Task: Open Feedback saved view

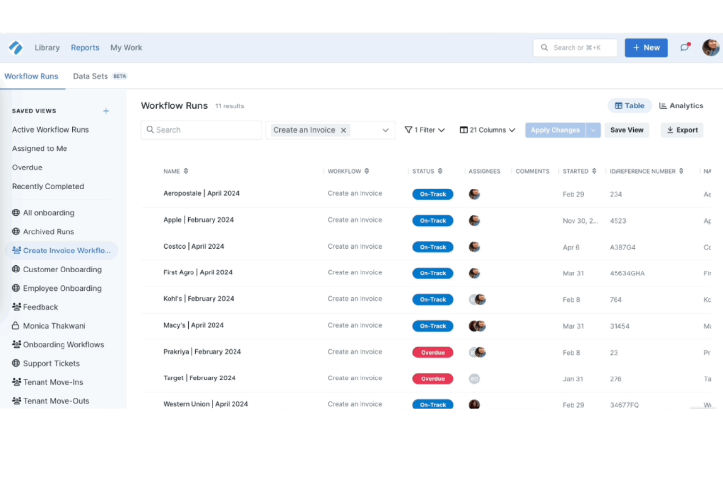Action: click(35, 307)
